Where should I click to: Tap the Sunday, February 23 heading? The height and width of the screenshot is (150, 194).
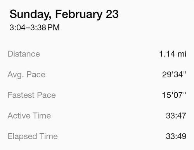(x=64, y=14)
